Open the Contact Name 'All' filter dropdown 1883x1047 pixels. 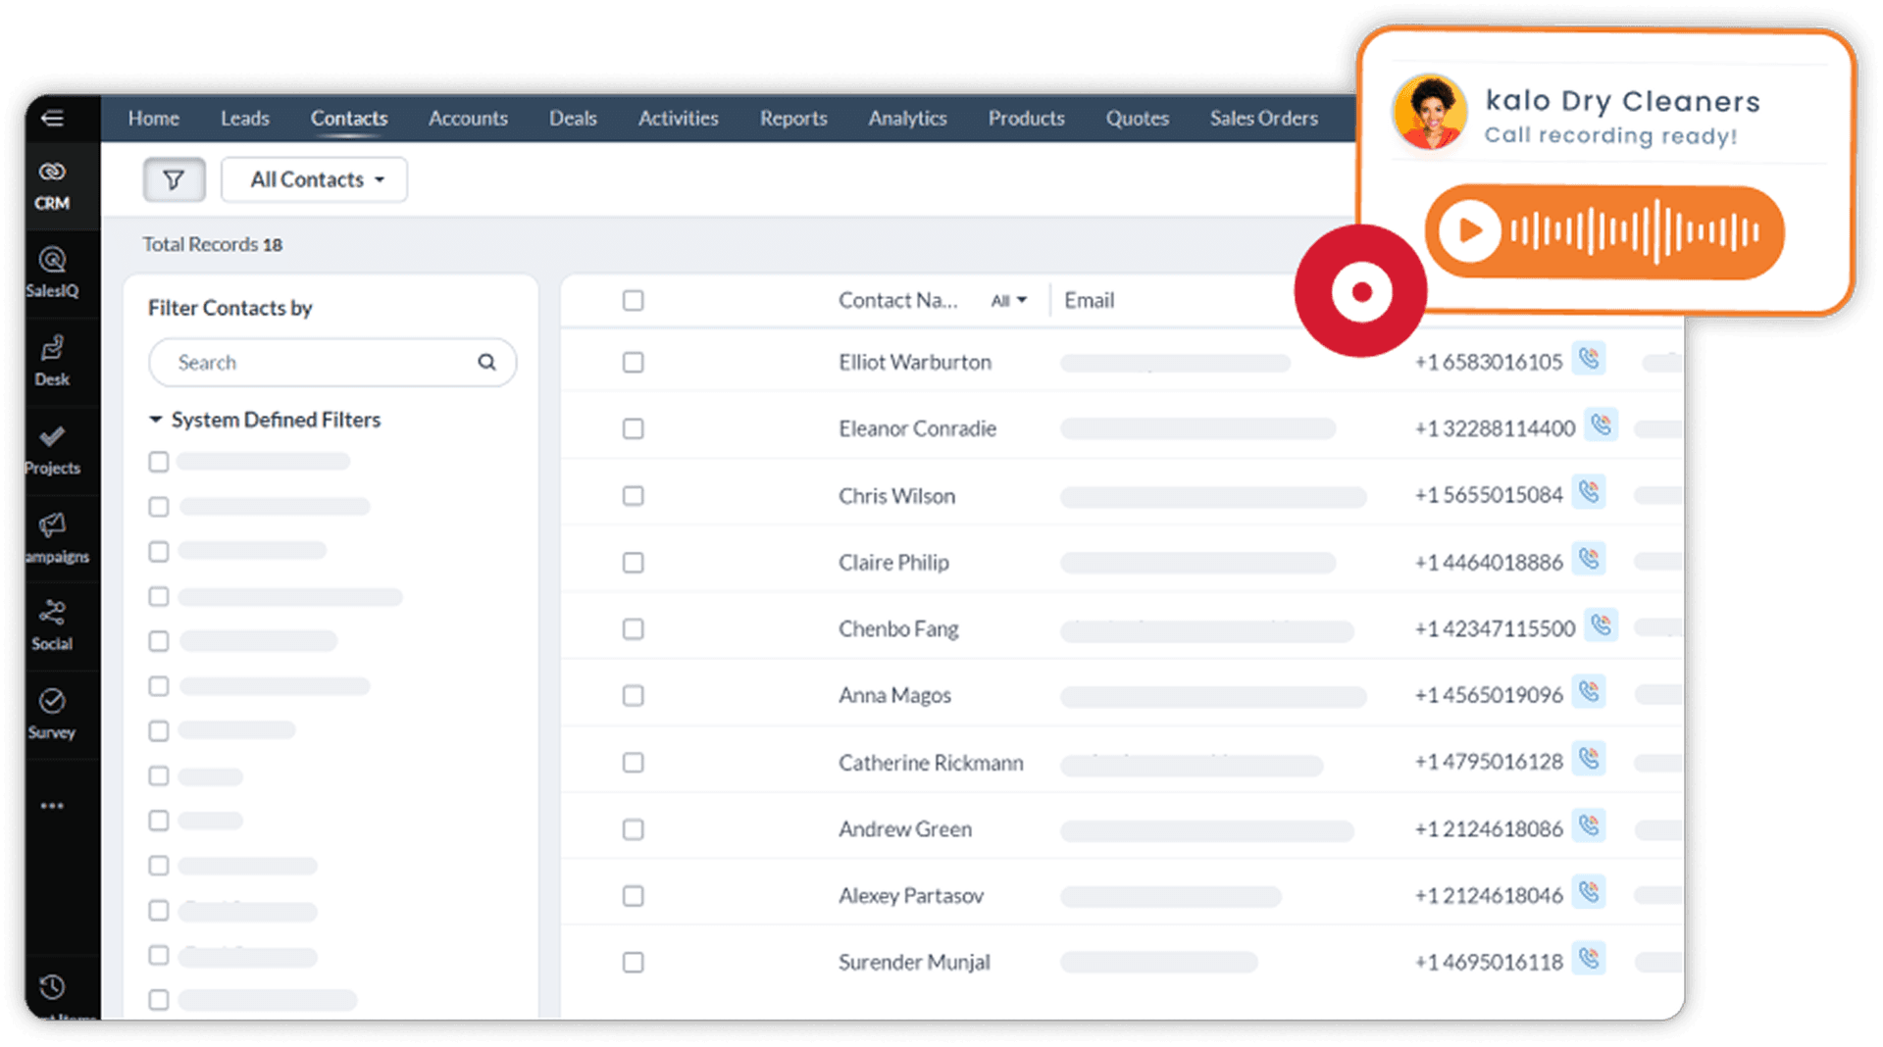1008,301
